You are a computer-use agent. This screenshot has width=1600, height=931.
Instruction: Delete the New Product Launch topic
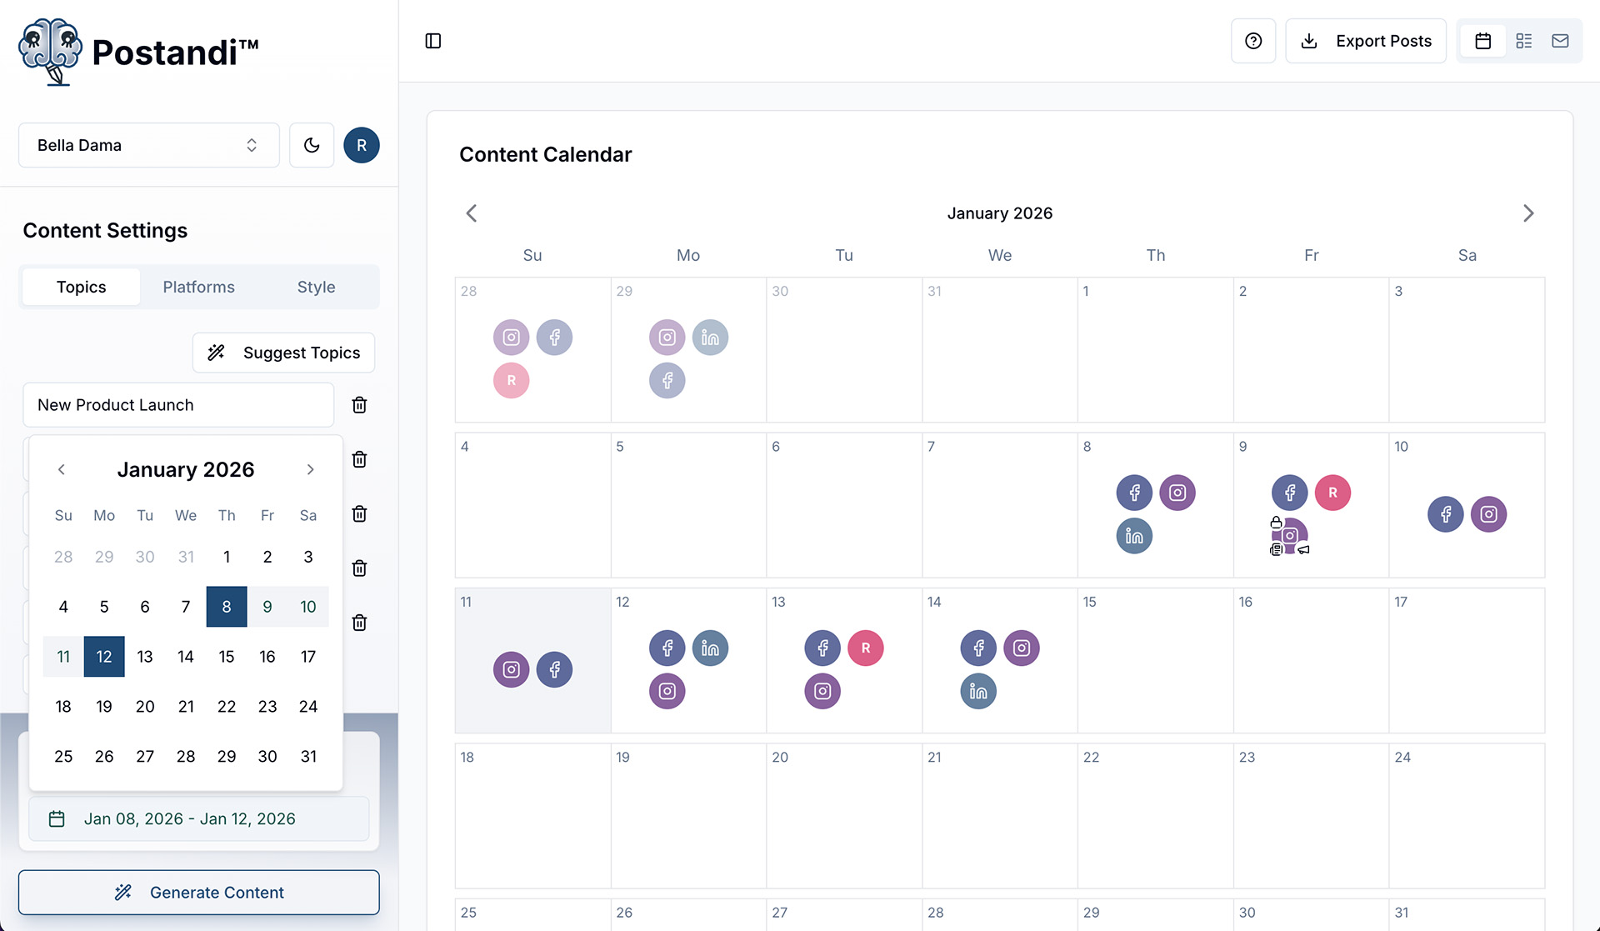point(359,405)
